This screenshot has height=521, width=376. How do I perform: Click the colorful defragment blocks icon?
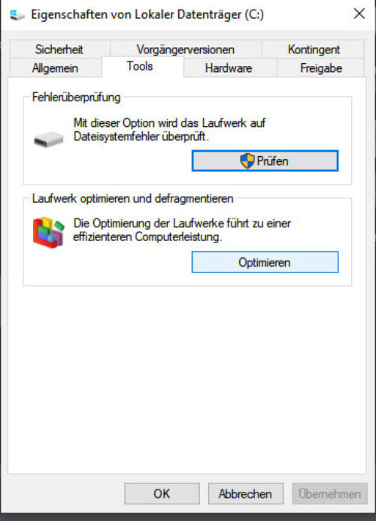48,232
